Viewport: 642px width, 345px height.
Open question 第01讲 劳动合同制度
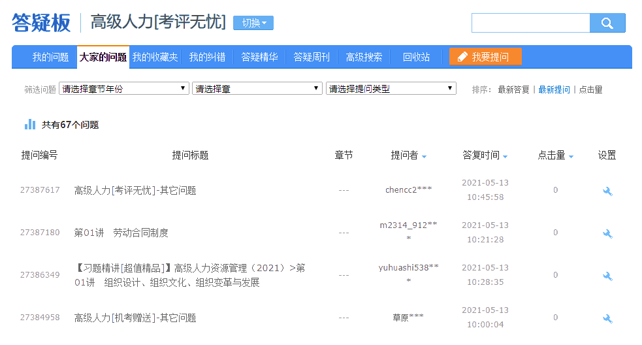[121, 233]
